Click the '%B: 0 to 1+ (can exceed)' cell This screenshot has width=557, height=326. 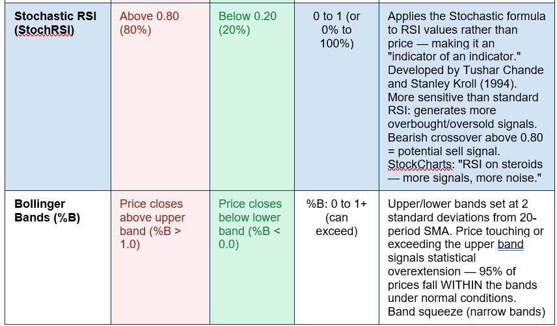[x=336, y=218]
